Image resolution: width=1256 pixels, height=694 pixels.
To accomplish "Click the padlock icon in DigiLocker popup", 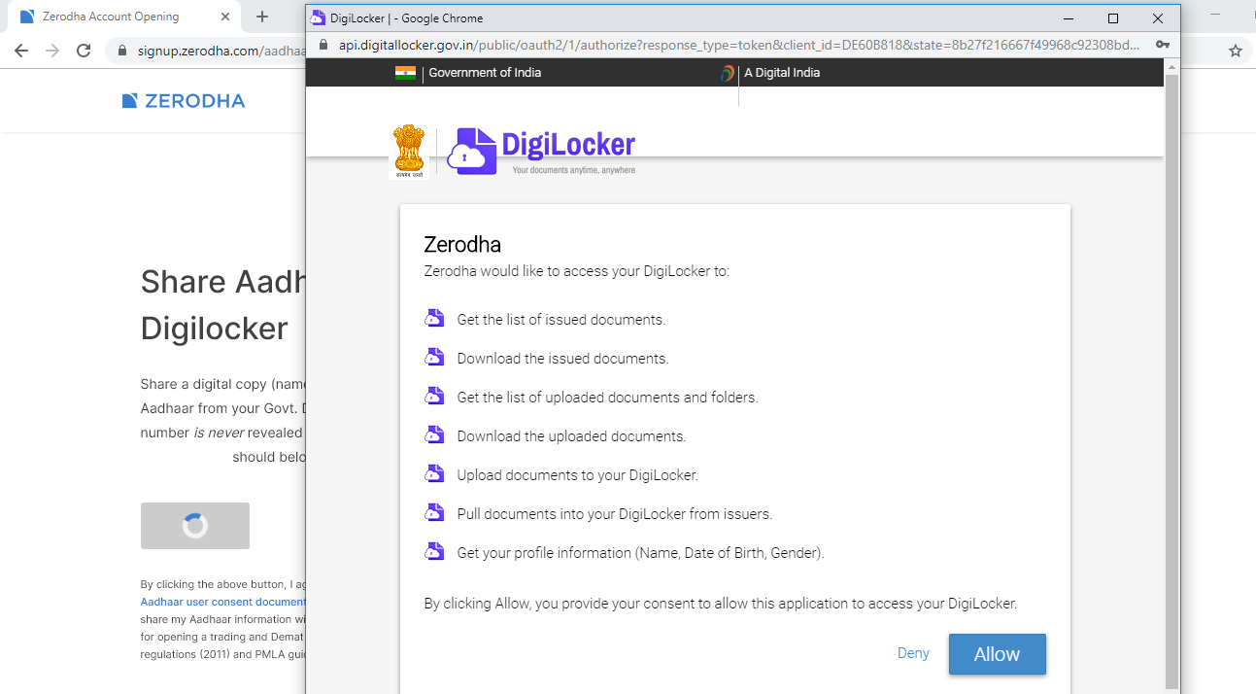I will [x=323, y=45].
